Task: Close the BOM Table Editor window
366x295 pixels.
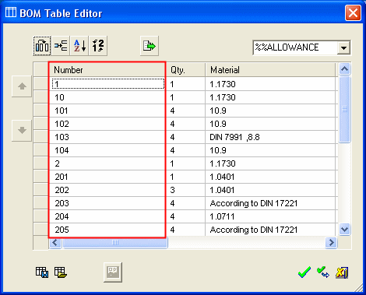Action: [353, 12]
